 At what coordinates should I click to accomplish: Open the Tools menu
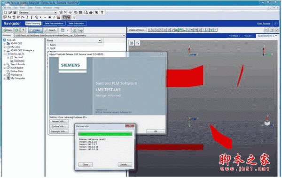pos(38,8)
